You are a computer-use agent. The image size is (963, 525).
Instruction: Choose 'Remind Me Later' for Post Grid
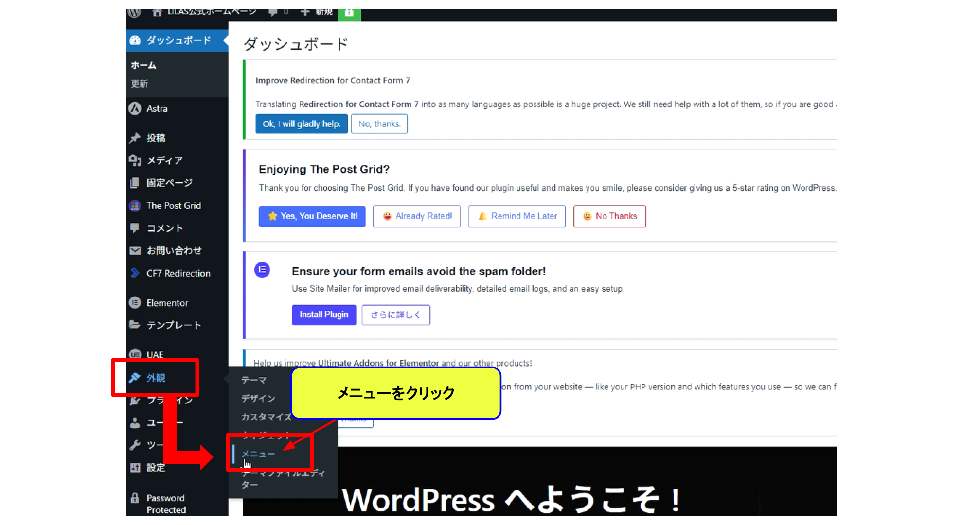pos(517,216)
